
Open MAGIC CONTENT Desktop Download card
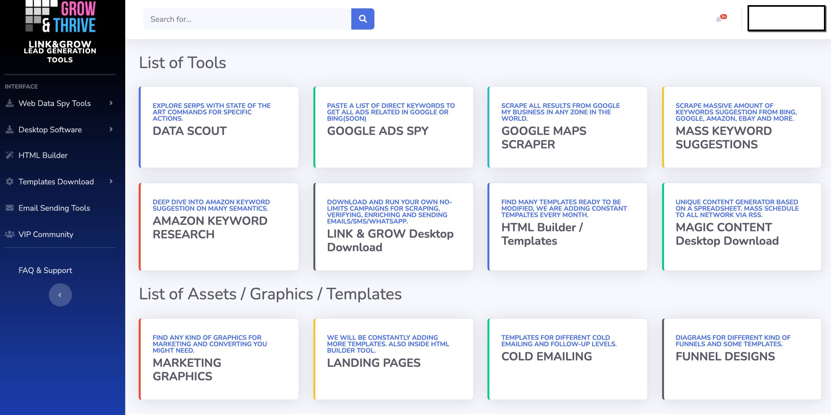click(x=742, y=227)
